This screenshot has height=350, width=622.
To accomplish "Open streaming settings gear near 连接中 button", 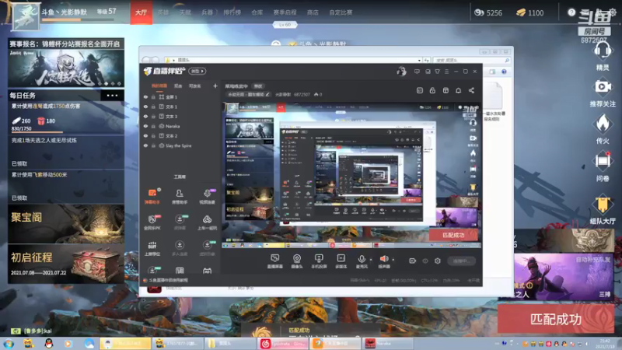I will (x=438, y=261).
